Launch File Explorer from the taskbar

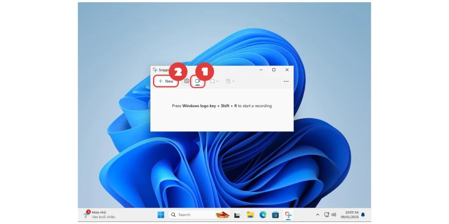coord(250,215)
